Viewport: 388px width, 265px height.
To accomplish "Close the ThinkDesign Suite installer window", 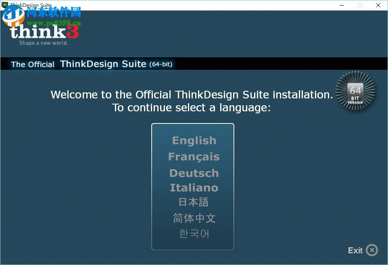I will pyautogui.click(x=378, y=5).
